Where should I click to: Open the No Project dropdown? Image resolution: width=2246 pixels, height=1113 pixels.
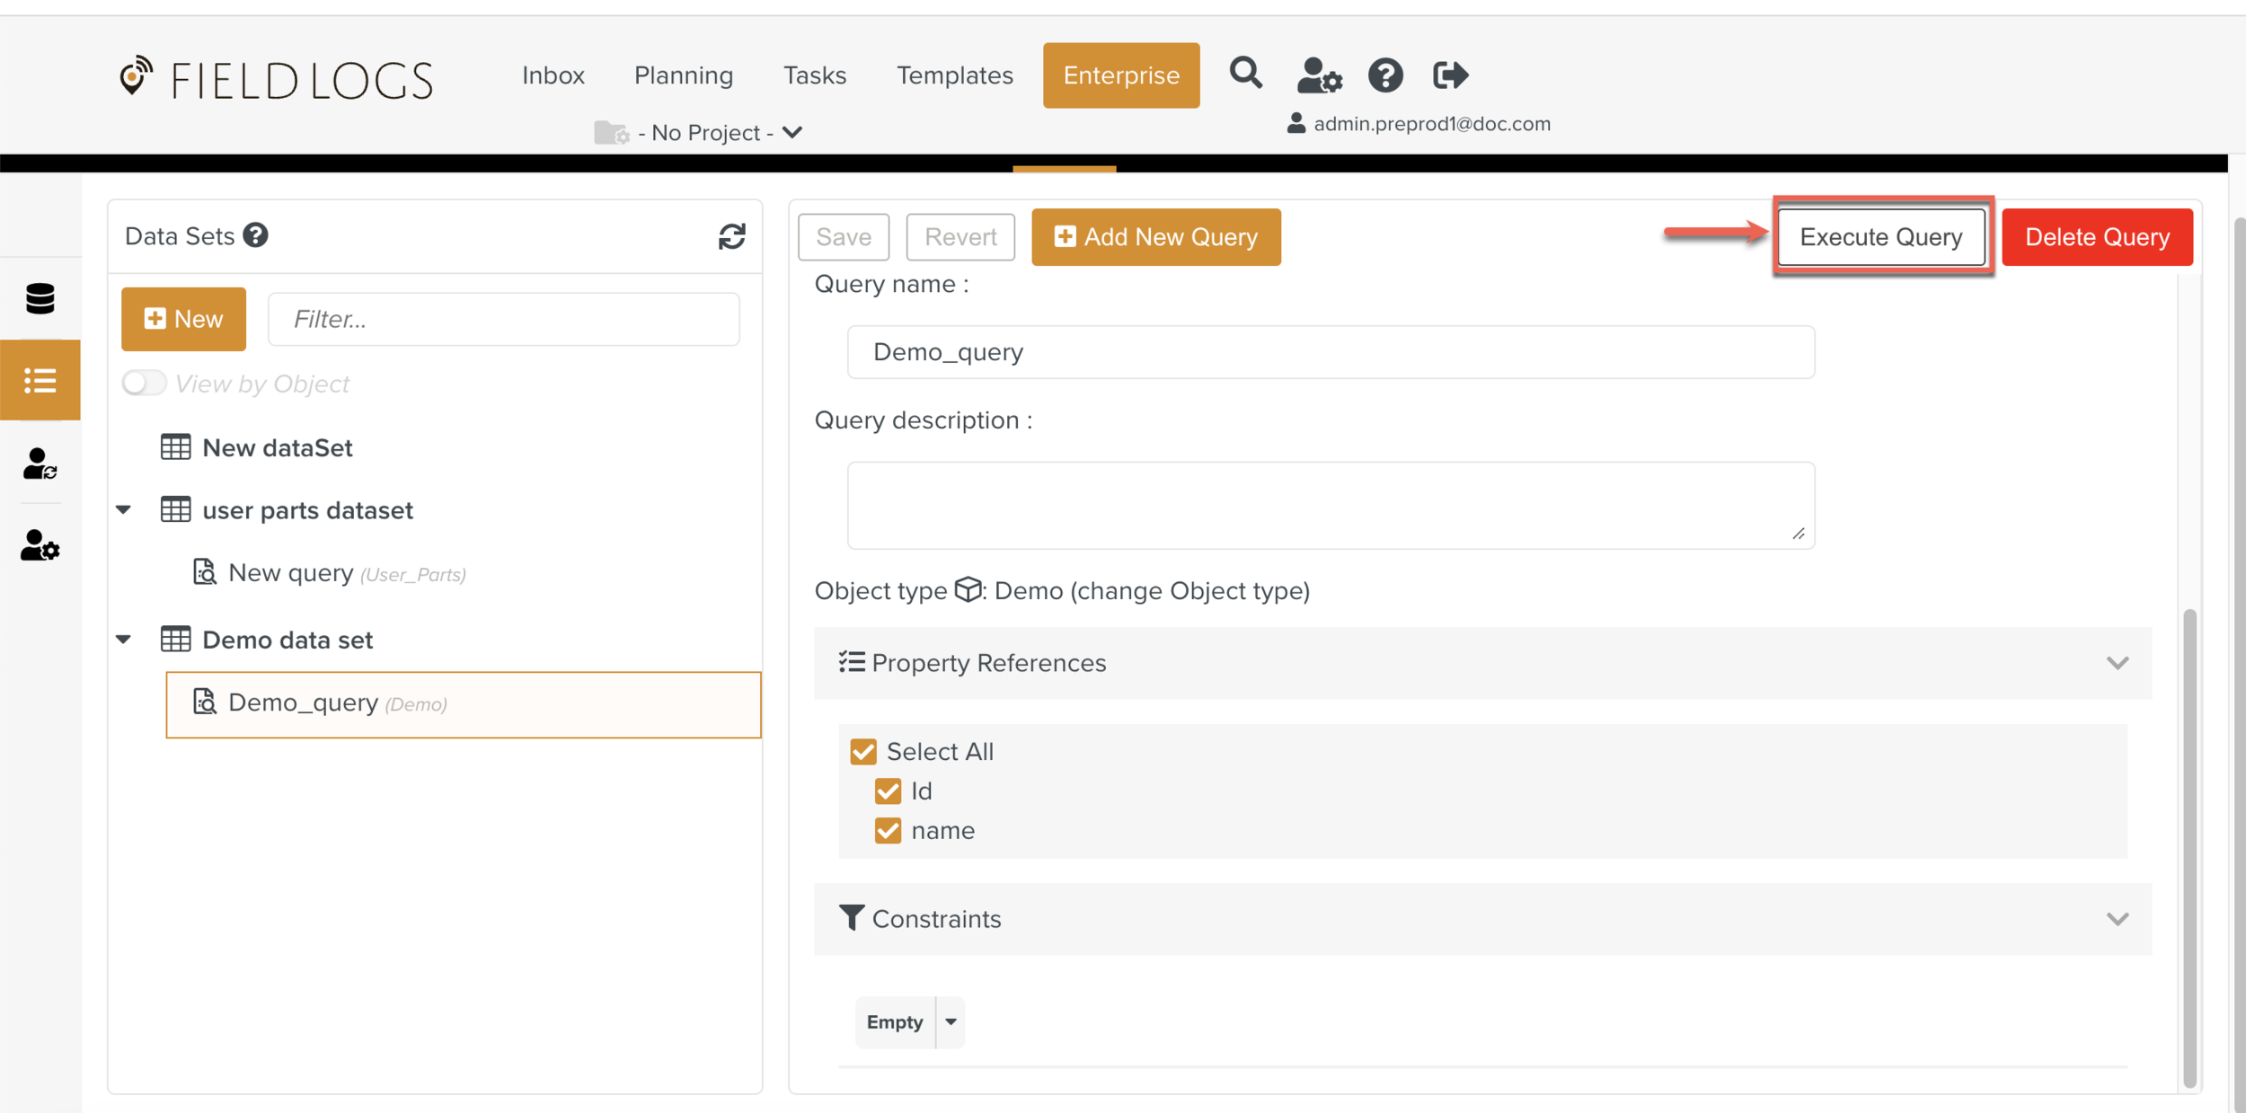710,133
